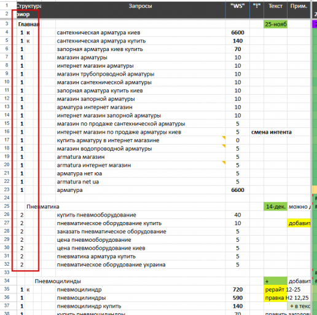Viewport: 317px width, 315px height.
Task: Select WS value 590 in row 36
Action: pos(238,298)
